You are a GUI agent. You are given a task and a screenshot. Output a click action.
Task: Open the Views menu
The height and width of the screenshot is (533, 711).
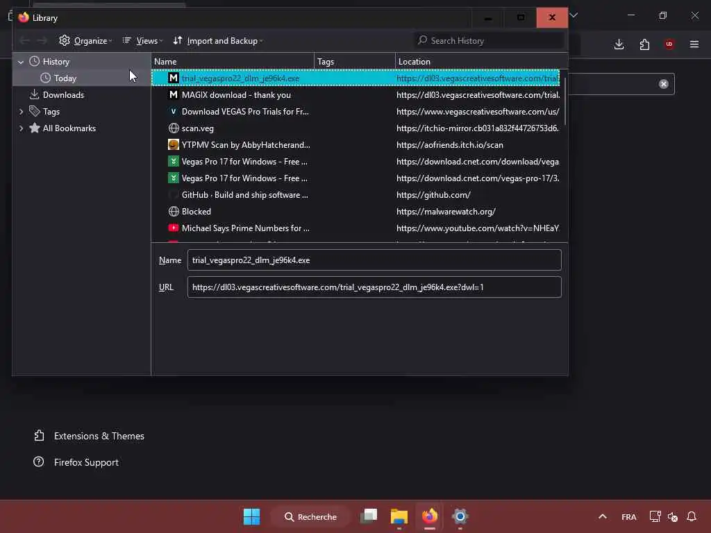click(x=142, y=41)
